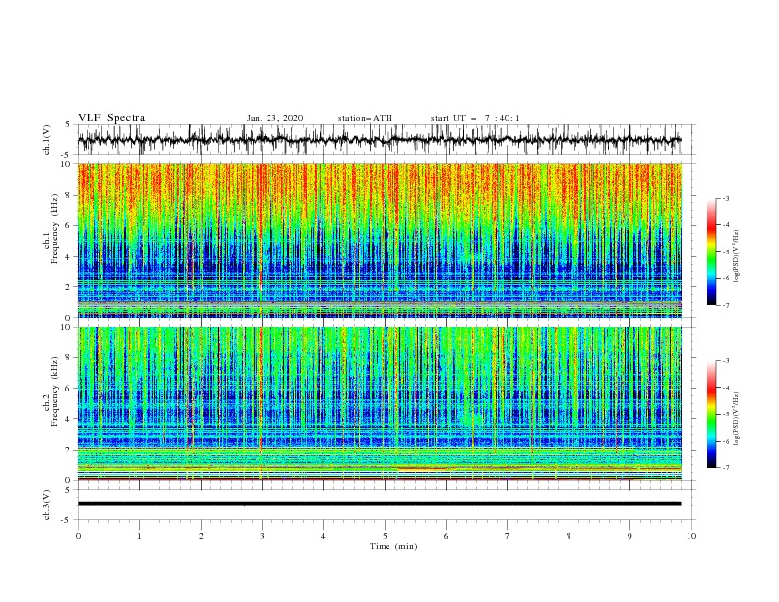Click time-axis tick label "9"
Viewport: 779px width, 602px height.
629,536
